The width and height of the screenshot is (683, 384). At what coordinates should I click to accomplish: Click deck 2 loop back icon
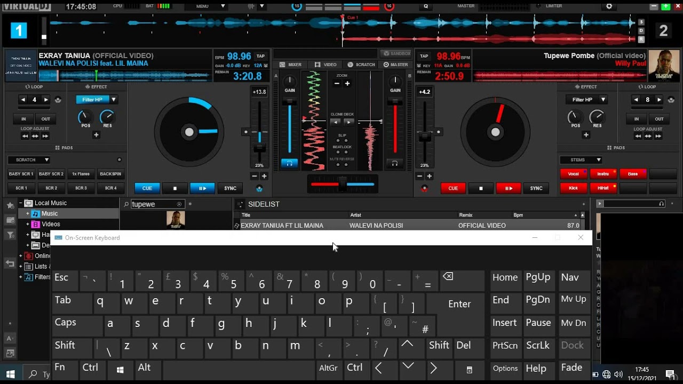coord(671,100)
